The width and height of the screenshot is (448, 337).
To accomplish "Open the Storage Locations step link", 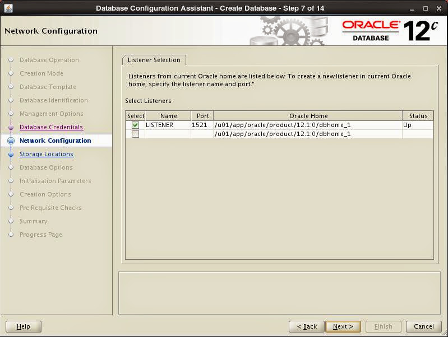I will [47, 154].
